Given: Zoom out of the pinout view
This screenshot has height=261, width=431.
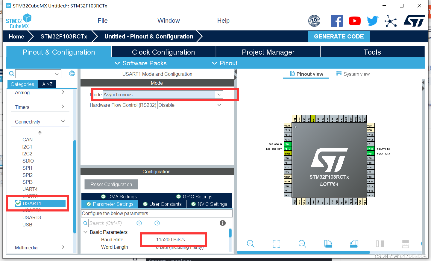Looking at the screenshot, I should (302, 244).
